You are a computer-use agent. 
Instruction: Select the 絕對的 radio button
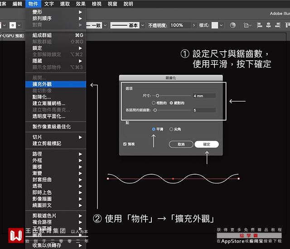(x=171, y=103)
